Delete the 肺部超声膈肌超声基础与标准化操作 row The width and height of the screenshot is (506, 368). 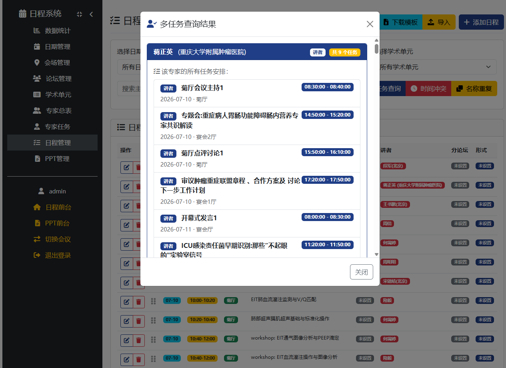[x=138, y=321]
